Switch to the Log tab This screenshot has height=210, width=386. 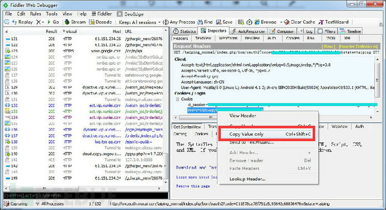click(x=306, y=31)
